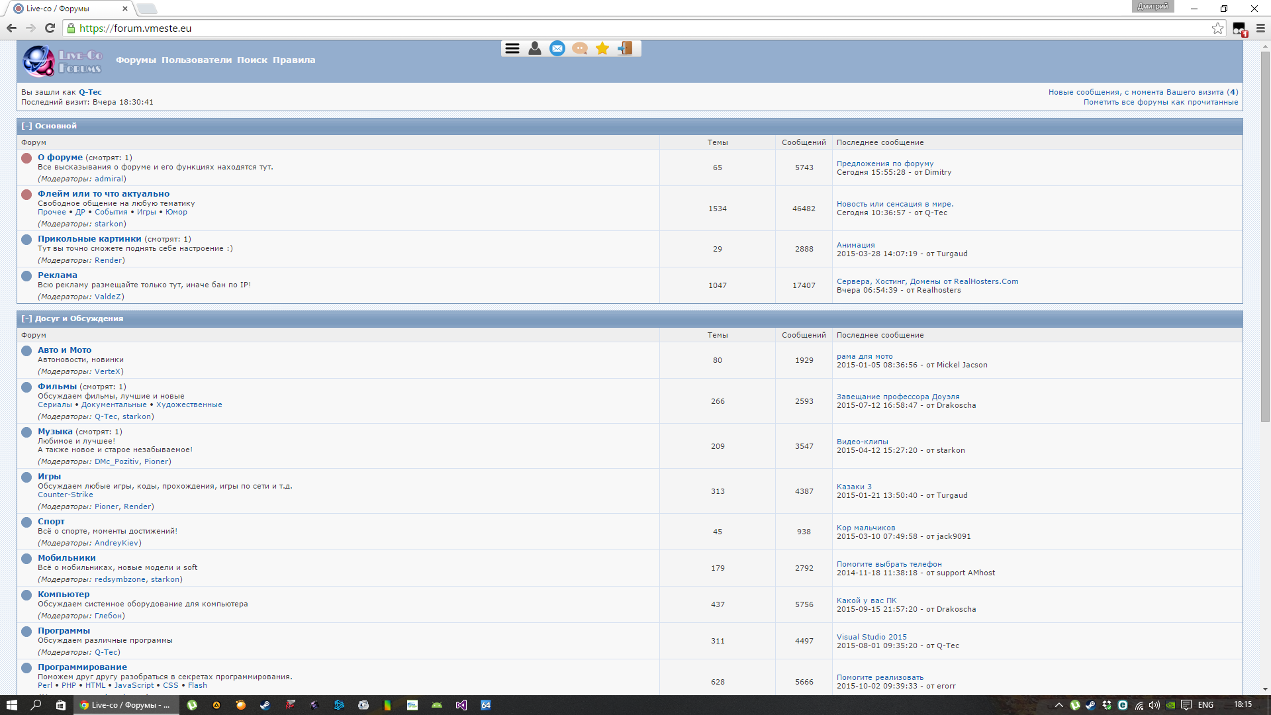Screen dimensions: 1271x715
Task: Open the Пользователи menu item
Action: tap(197, 60)
